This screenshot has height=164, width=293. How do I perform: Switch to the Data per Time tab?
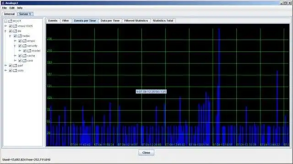tap(110, 20)
